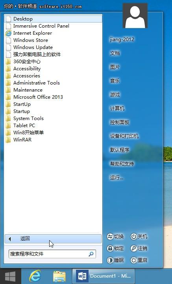The image size is (172, 284).
Task: Open 音乐 music link
Action: pos(115,81)
